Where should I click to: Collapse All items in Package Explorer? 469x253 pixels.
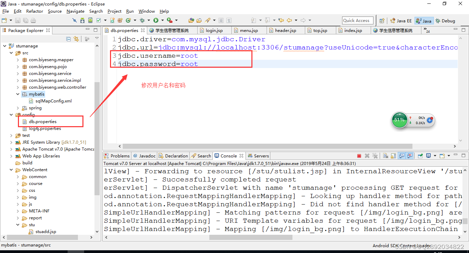(x=69, y=39)
